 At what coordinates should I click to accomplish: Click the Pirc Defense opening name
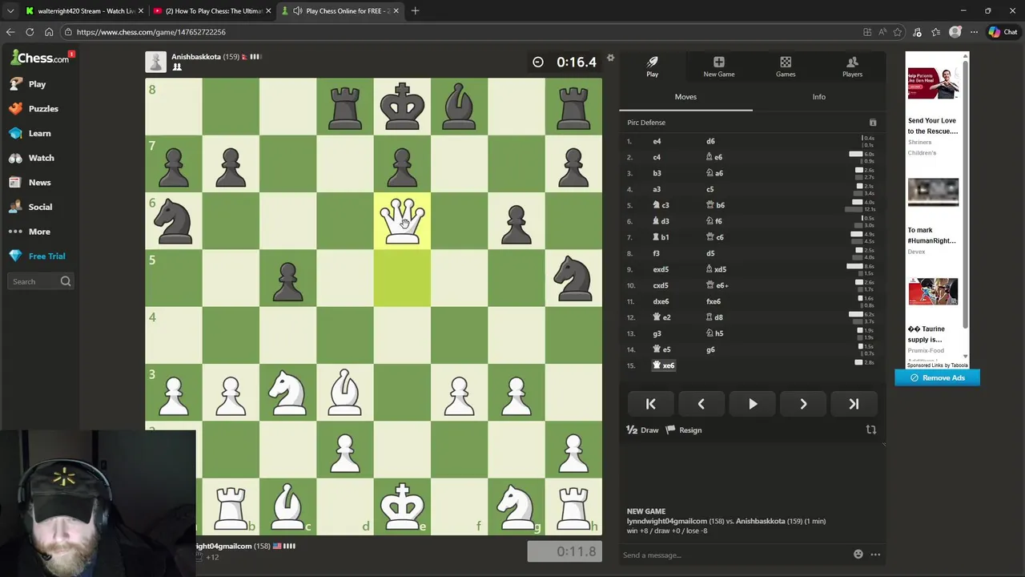tap(646, 123)
